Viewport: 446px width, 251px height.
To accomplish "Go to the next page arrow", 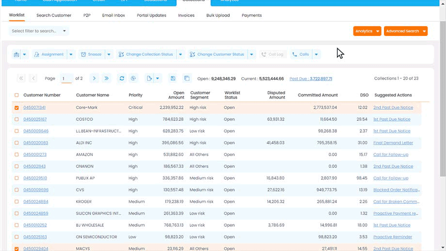I will point(94,78).
